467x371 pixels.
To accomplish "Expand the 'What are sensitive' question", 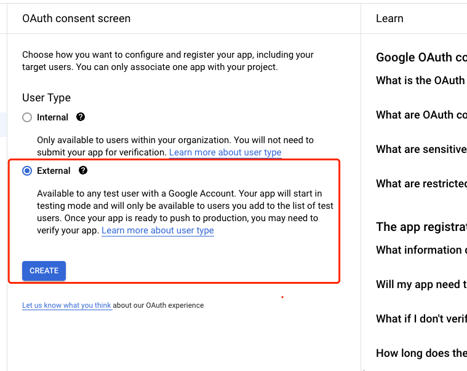I will [421, 149].
